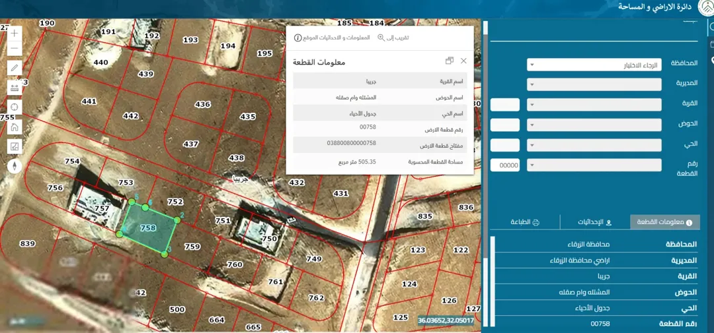Zoom out the map with minus button
This screenshot has height=333, width=714.
coord(15,48)
